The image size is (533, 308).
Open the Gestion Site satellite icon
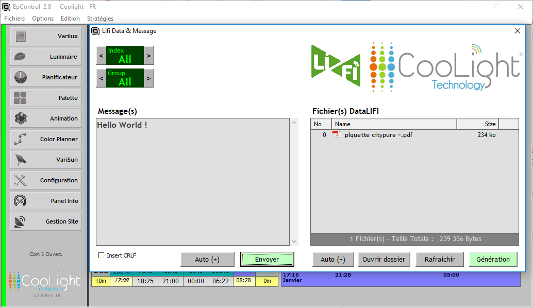pyautogui.click(x=20, y=221)
